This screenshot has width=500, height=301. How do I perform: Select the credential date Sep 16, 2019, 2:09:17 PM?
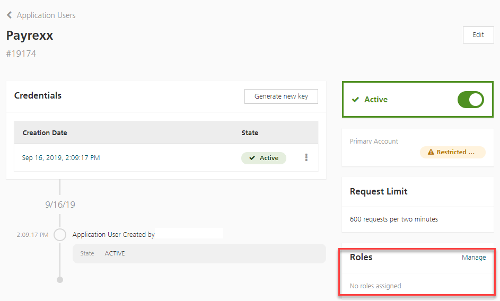61,158
